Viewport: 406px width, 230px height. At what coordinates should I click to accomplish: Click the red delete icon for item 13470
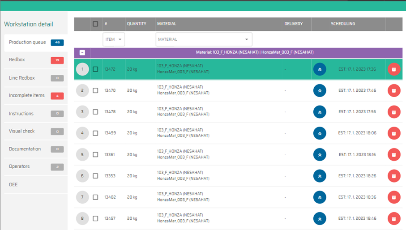(393, 90)
